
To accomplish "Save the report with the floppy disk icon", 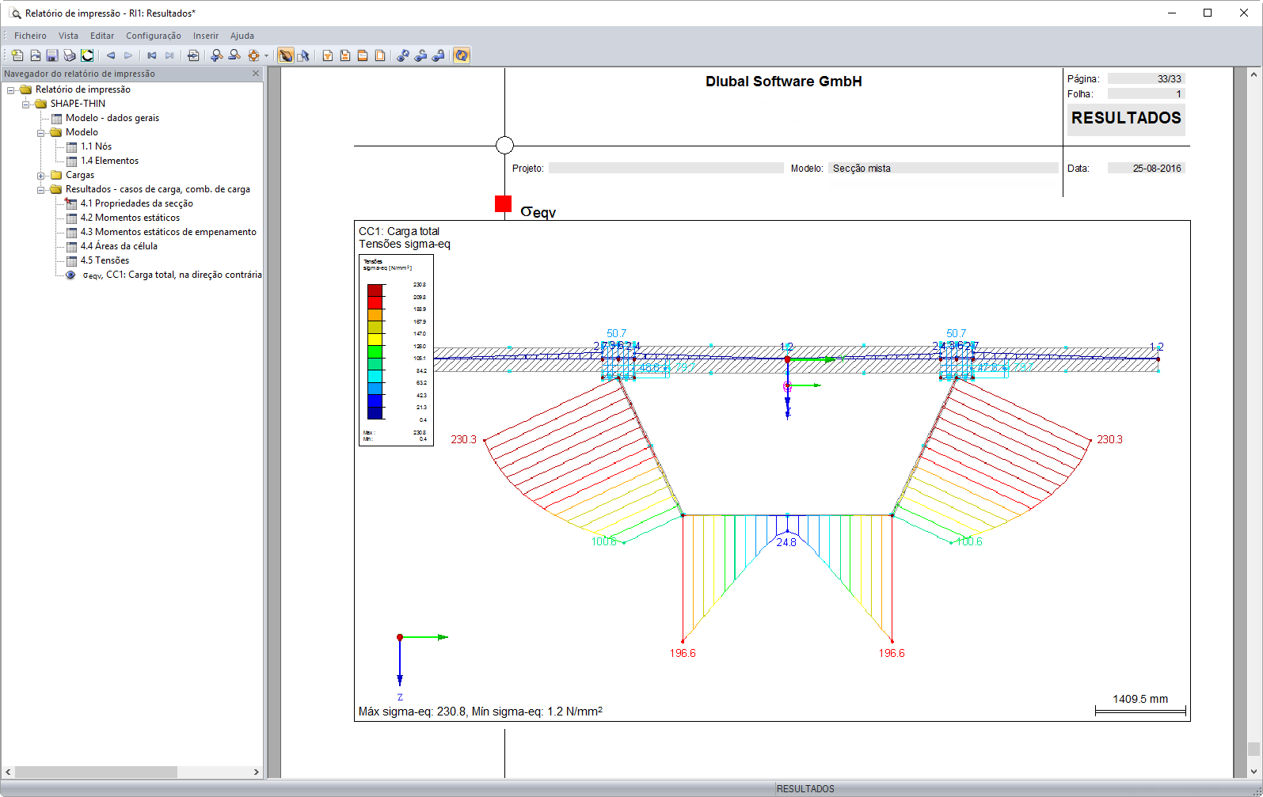I will pos(52,55).
